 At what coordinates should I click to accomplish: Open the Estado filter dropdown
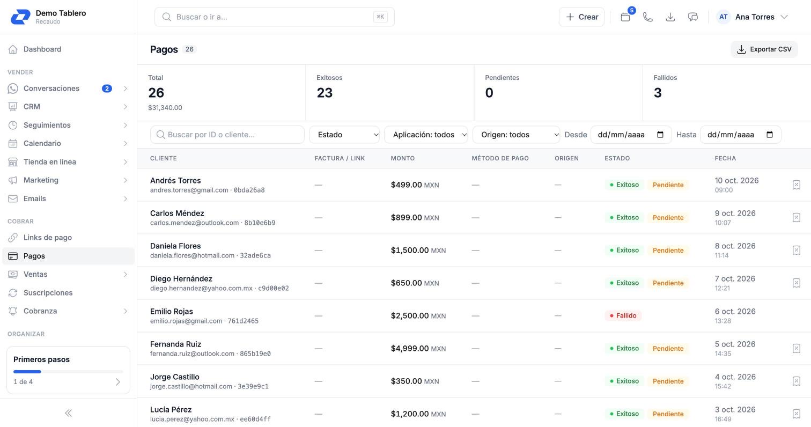(x=344, y=135)
